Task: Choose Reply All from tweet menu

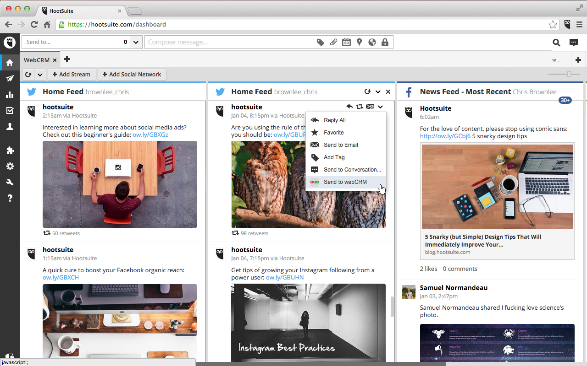Action: coord(346,120)
